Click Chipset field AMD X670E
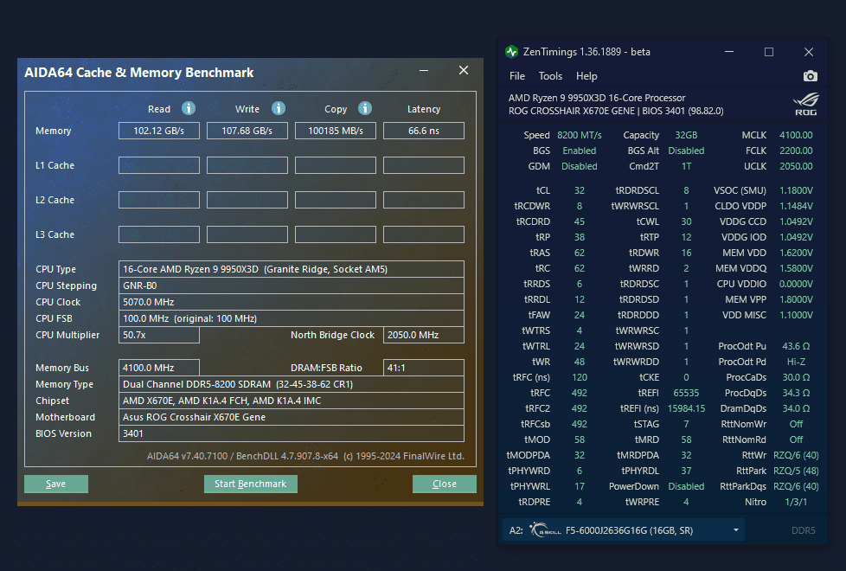Image resolution: width=846 pixels, height=571 pixels. click(292, 401)
